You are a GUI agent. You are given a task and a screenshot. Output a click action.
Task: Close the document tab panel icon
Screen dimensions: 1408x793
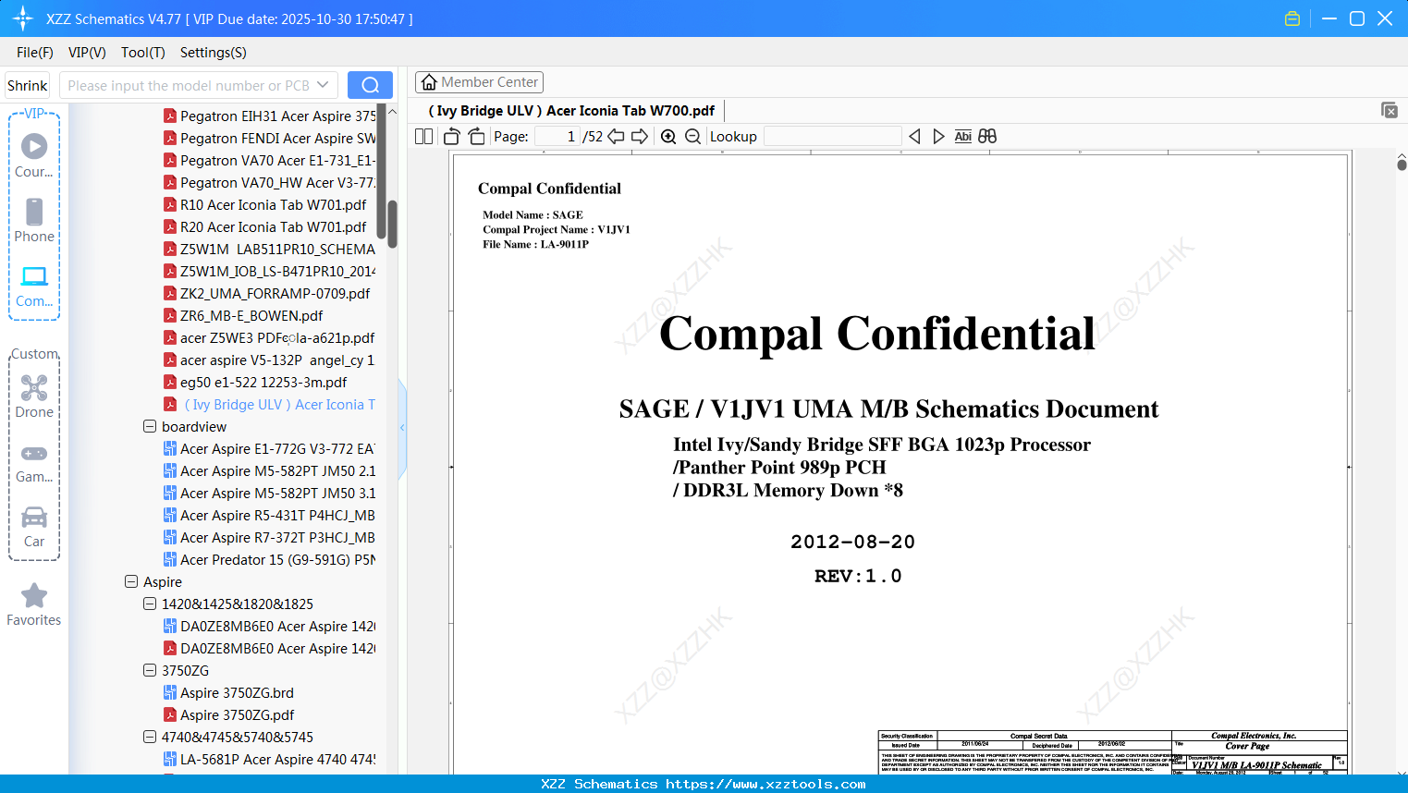[x=1390, y=110]
